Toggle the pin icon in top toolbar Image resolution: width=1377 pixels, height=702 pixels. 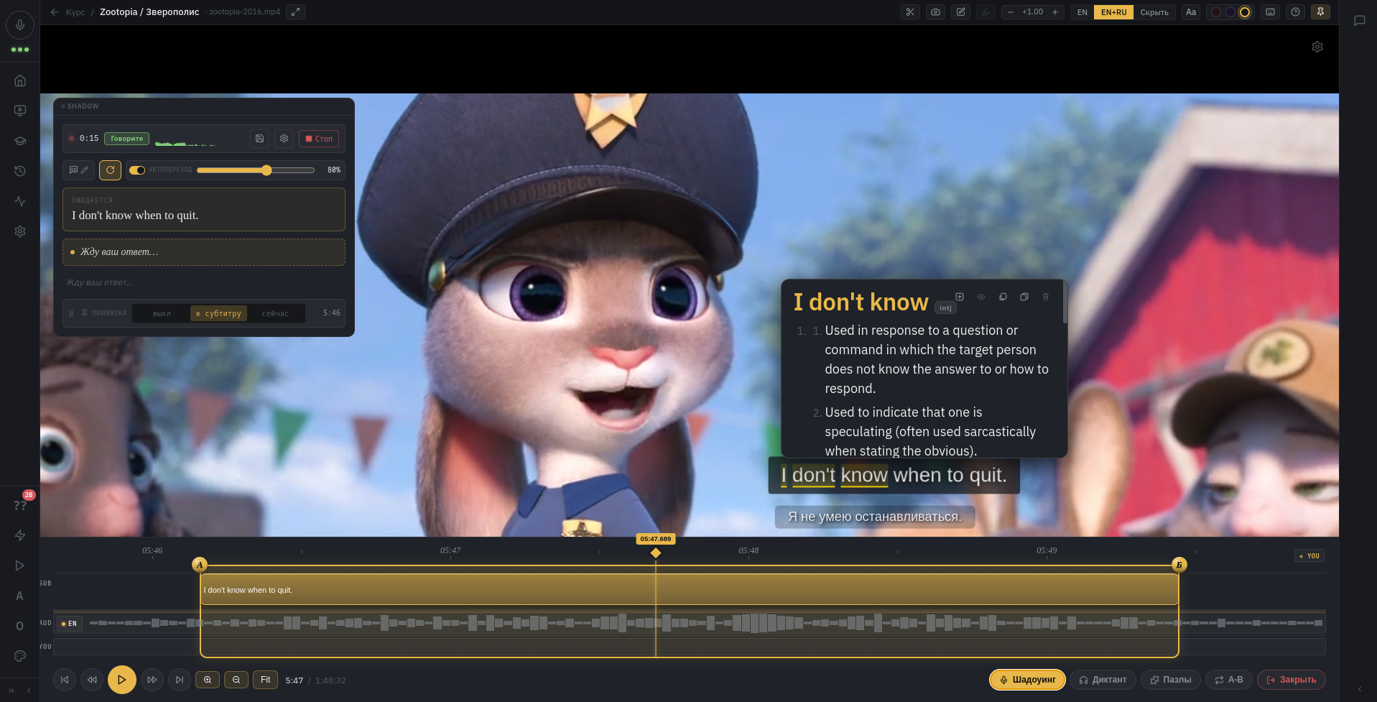point(1320,12)
